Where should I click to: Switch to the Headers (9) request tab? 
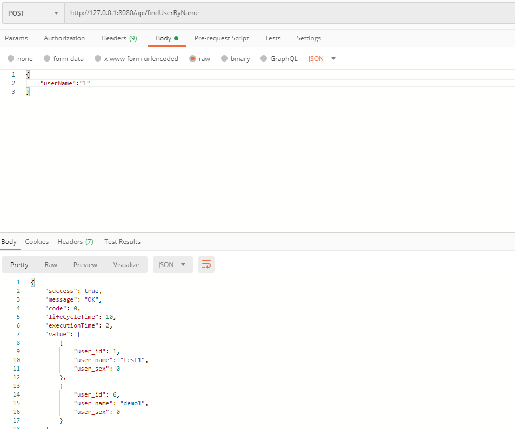(119, 38)
